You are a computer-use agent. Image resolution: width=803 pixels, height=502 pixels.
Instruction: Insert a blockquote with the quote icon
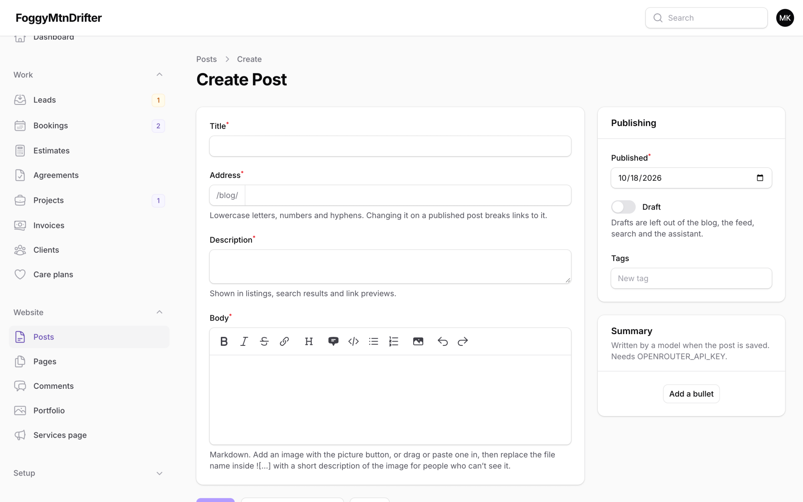click(333, 341)
